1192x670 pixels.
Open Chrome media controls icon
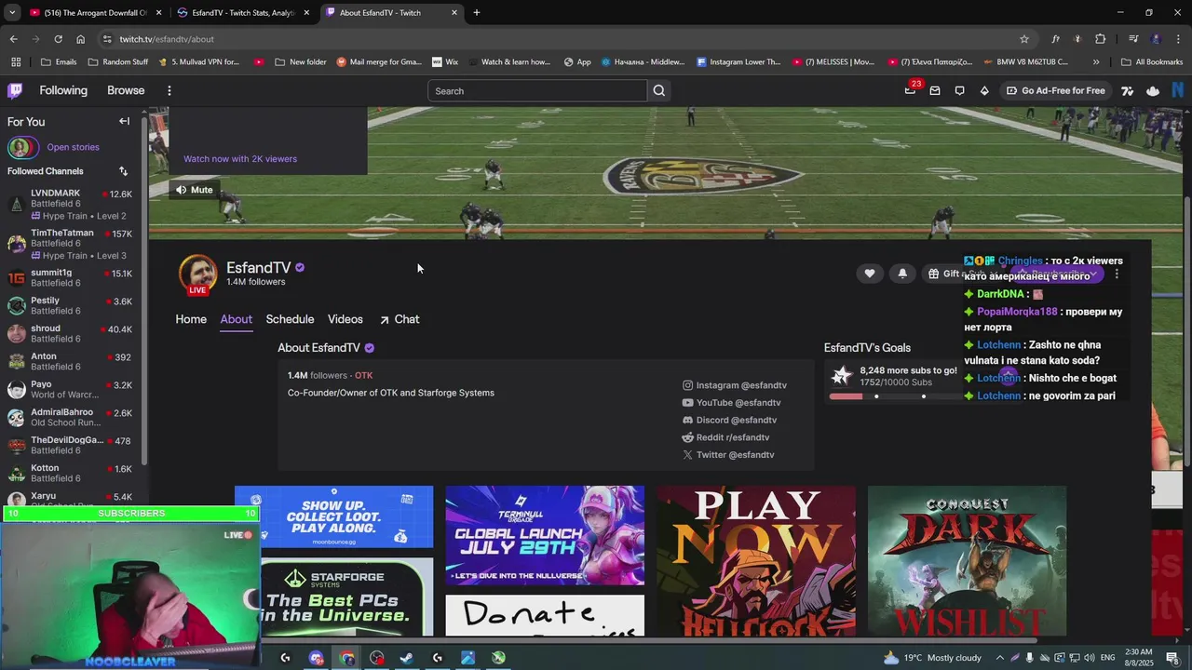click(1133, 39)
